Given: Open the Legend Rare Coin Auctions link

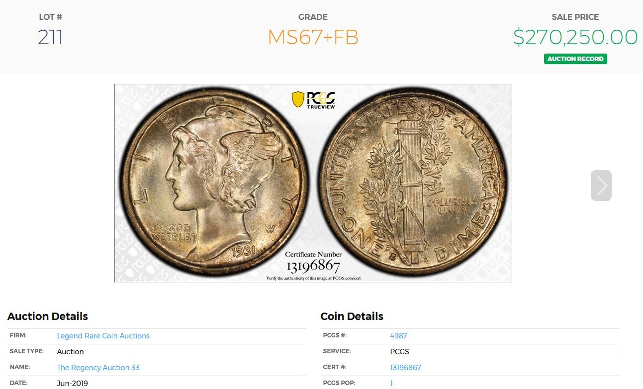Looking at the screenshot, I should coord(103,336).
